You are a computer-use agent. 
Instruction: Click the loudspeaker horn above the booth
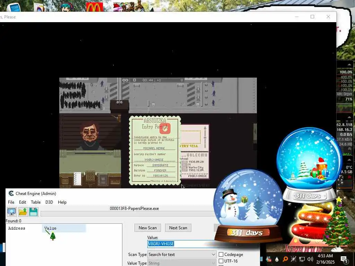(x=118, y=118)
